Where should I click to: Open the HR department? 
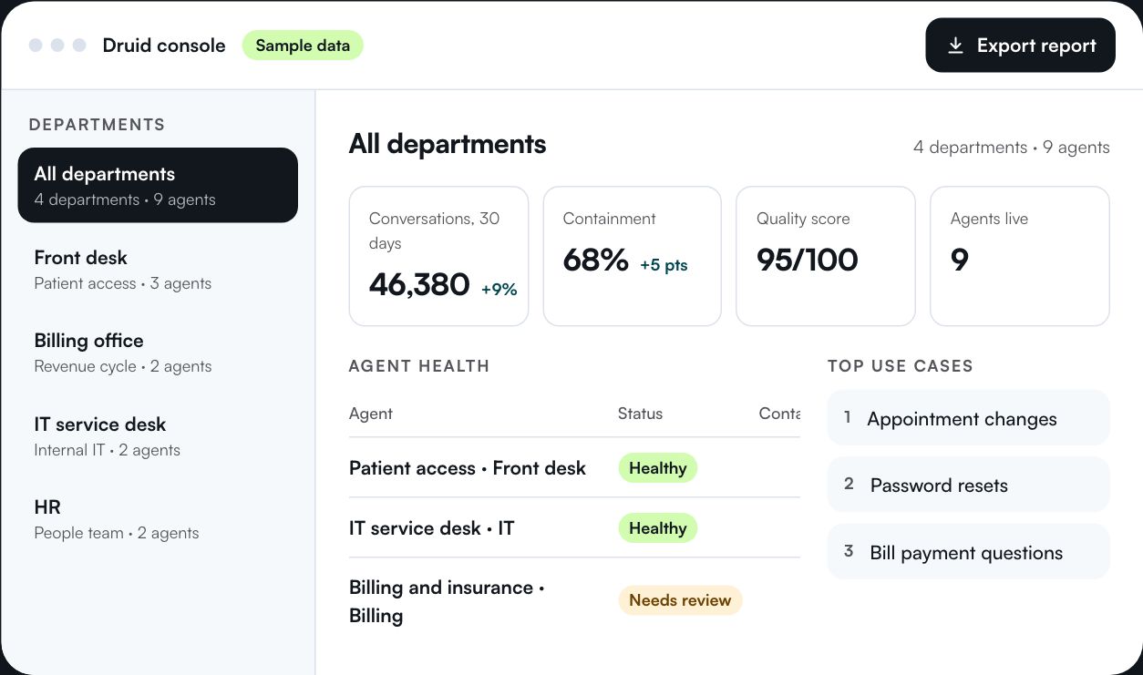click(158, 519)
